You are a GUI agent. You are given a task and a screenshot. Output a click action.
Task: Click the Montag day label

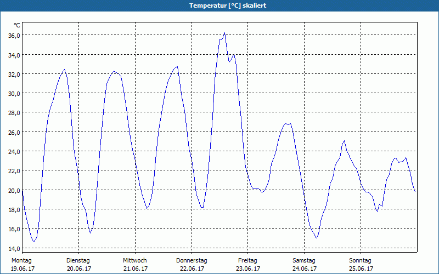point(22,261)
